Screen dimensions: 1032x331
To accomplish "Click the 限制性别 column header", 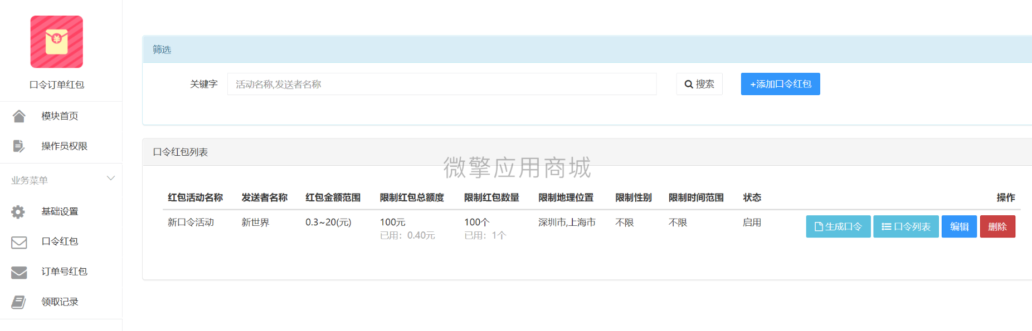I will click(x=634, y=197).
